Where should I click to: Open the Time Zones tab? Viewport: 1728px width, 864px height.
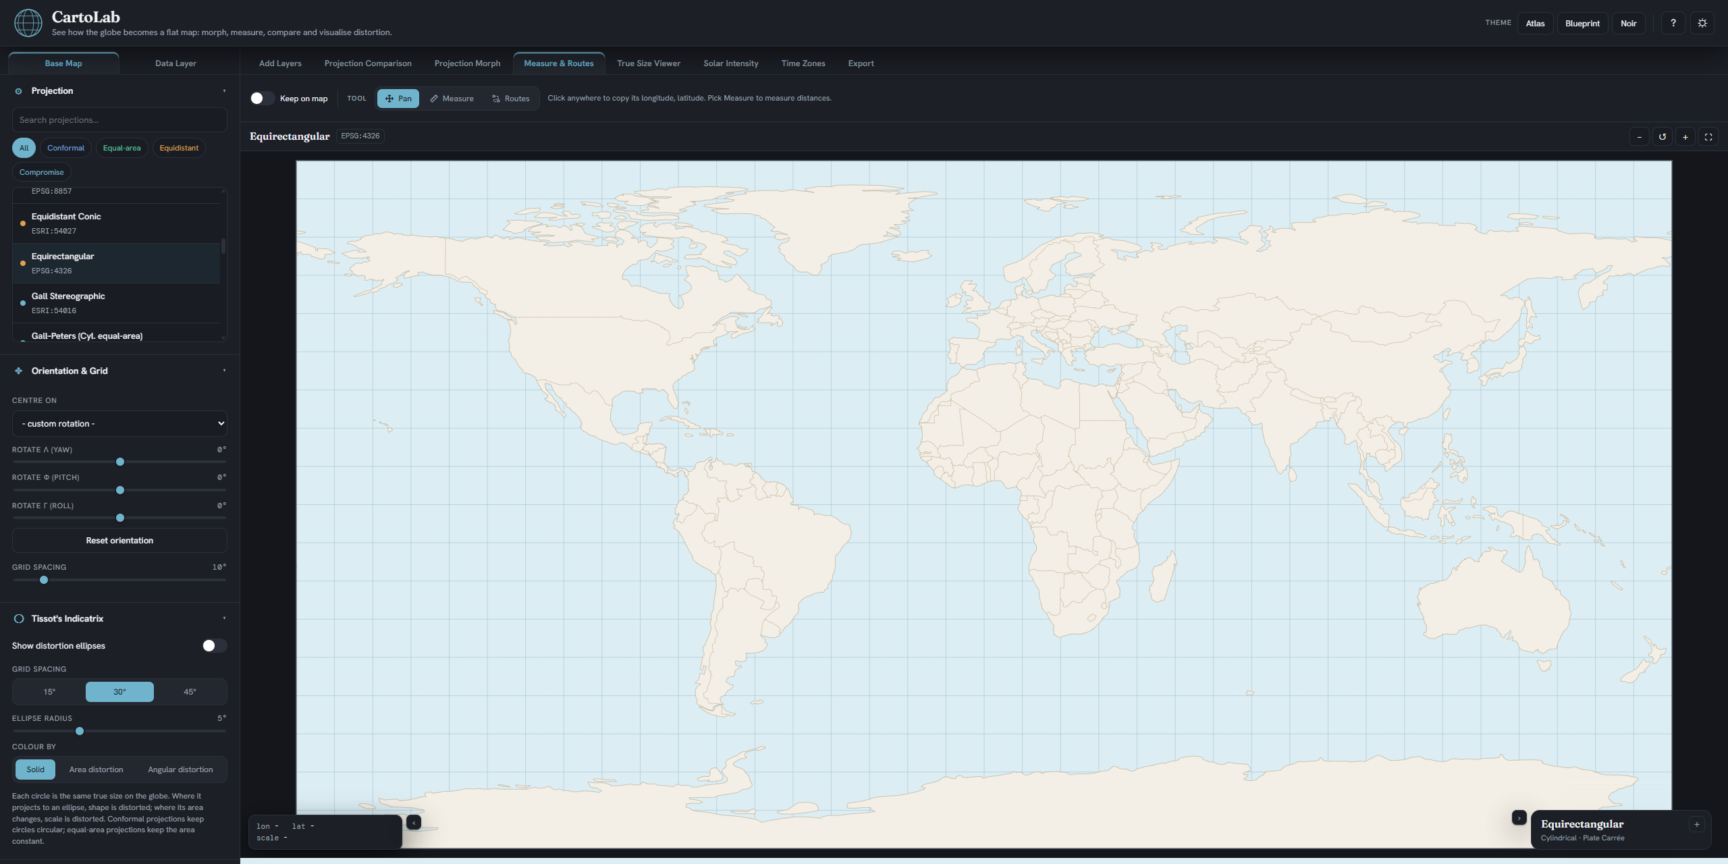pyautogui.click(x=803, y=63)
